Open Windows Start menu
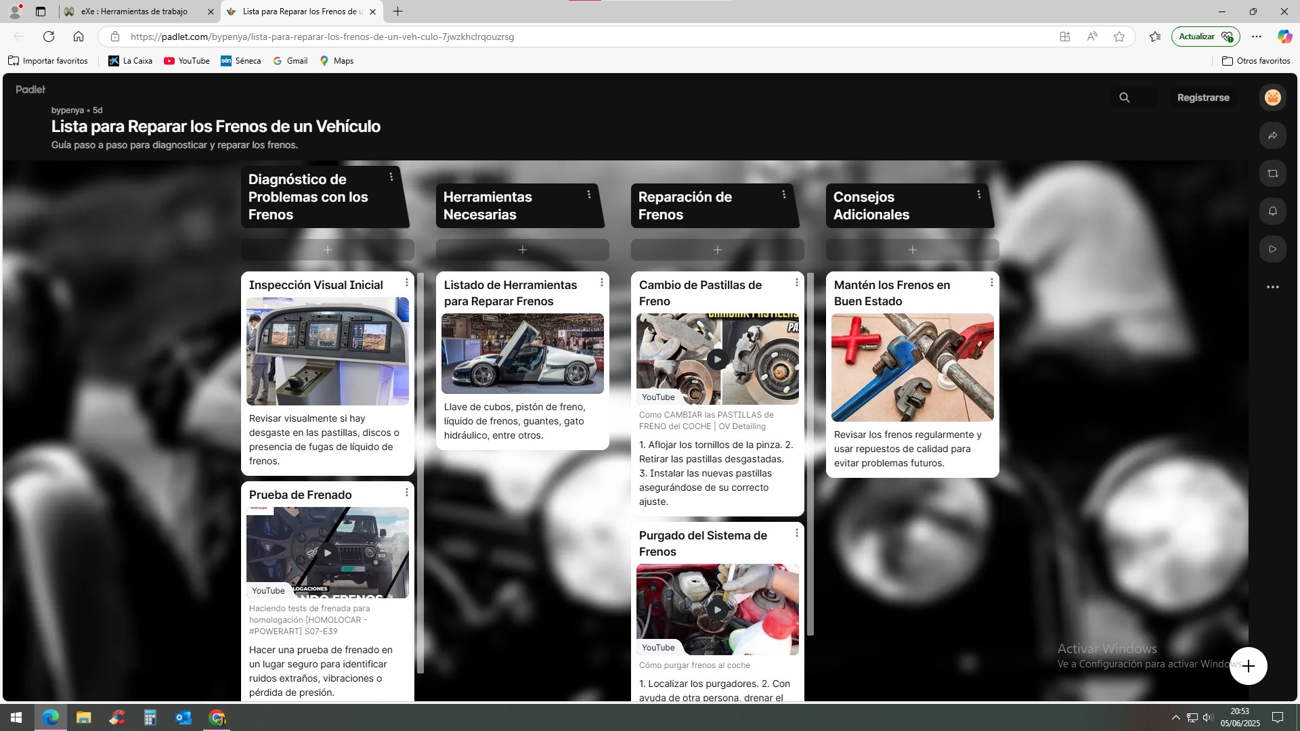Viewport: 1300px width, 731px height. (16, 717)
